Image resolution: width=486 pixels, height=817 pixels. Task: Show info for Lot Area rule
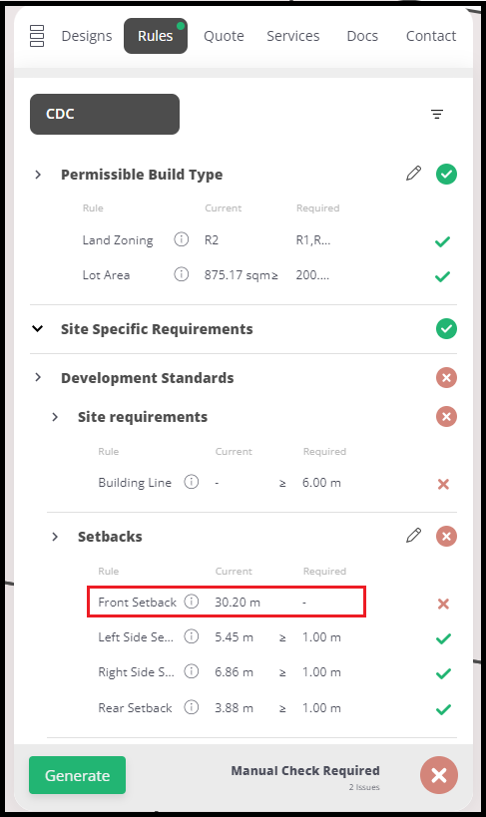(181, 274)
